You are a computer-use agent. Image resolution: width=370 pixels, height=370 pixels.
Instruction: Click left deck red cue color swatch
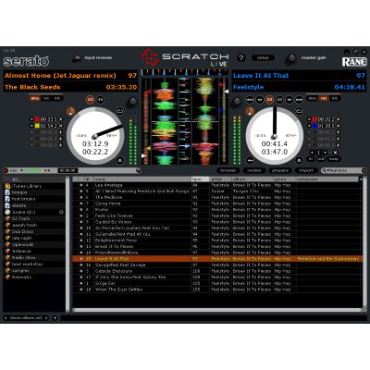[37, 119]
